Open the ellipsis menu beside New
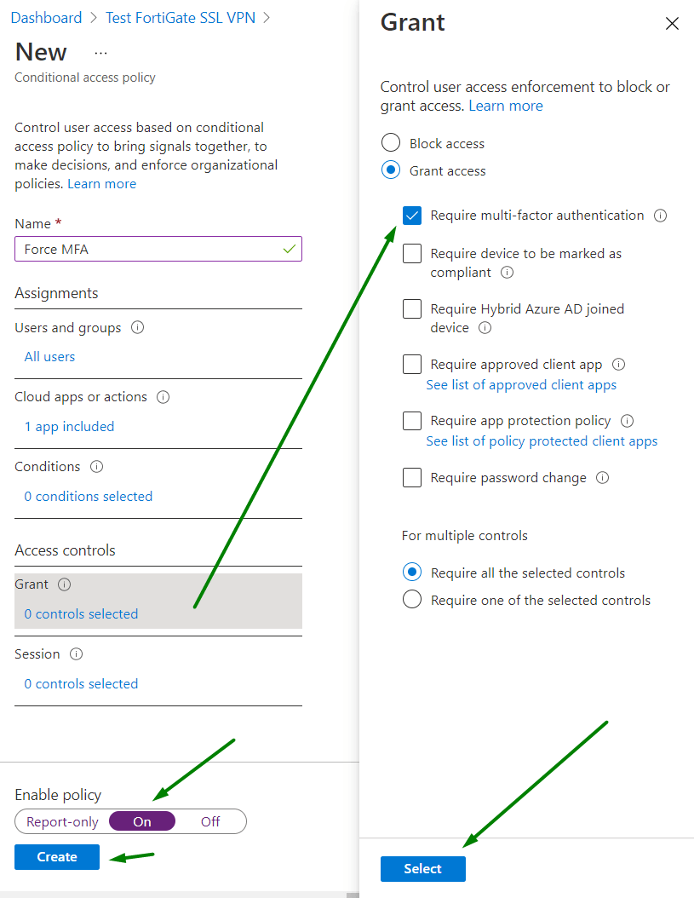Viewport: 694px width, 898px height. (x=101, y=52)
